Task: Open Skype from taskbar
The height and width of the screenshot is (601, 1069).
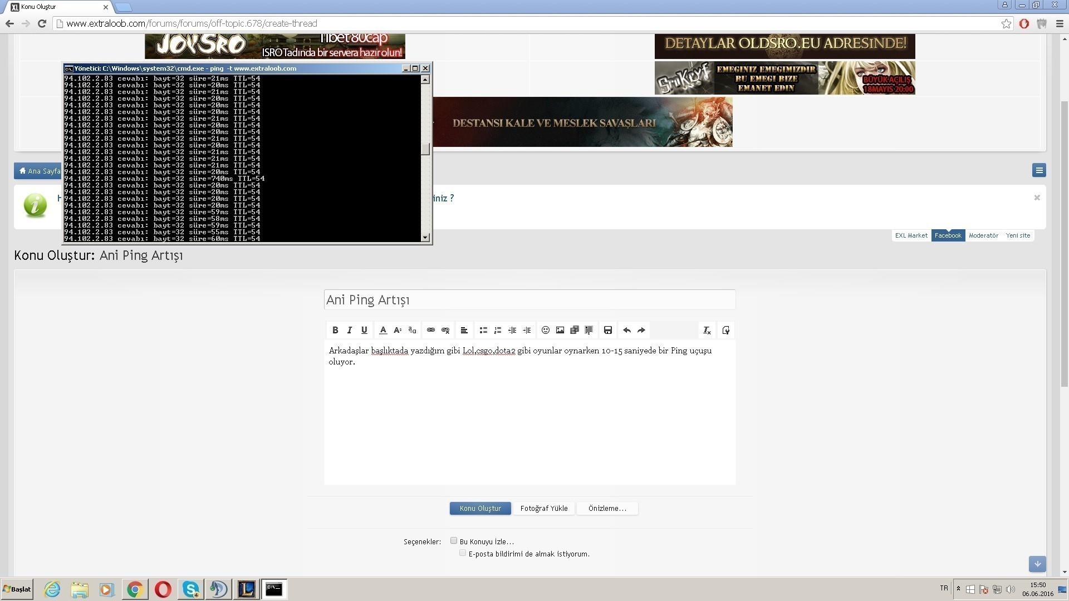Action: pos(191,589)
